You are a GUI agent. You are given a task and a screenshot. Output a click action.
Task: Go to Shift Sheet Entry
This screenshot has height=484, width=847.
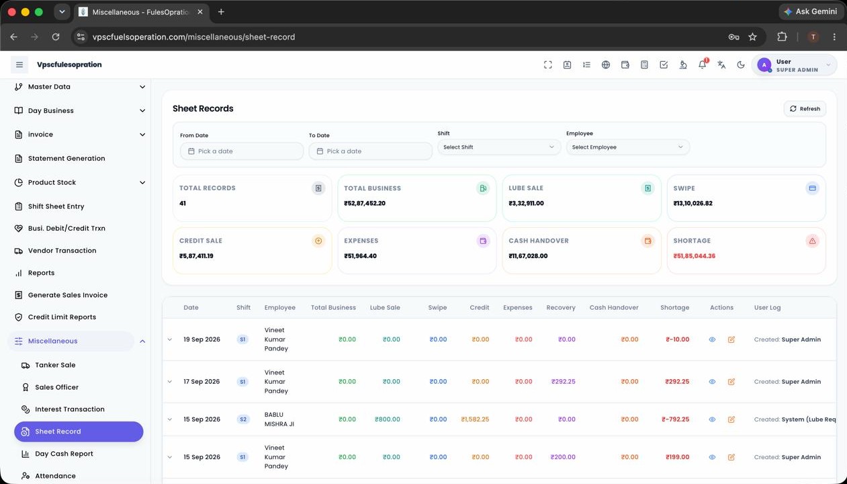pos(56,206)
